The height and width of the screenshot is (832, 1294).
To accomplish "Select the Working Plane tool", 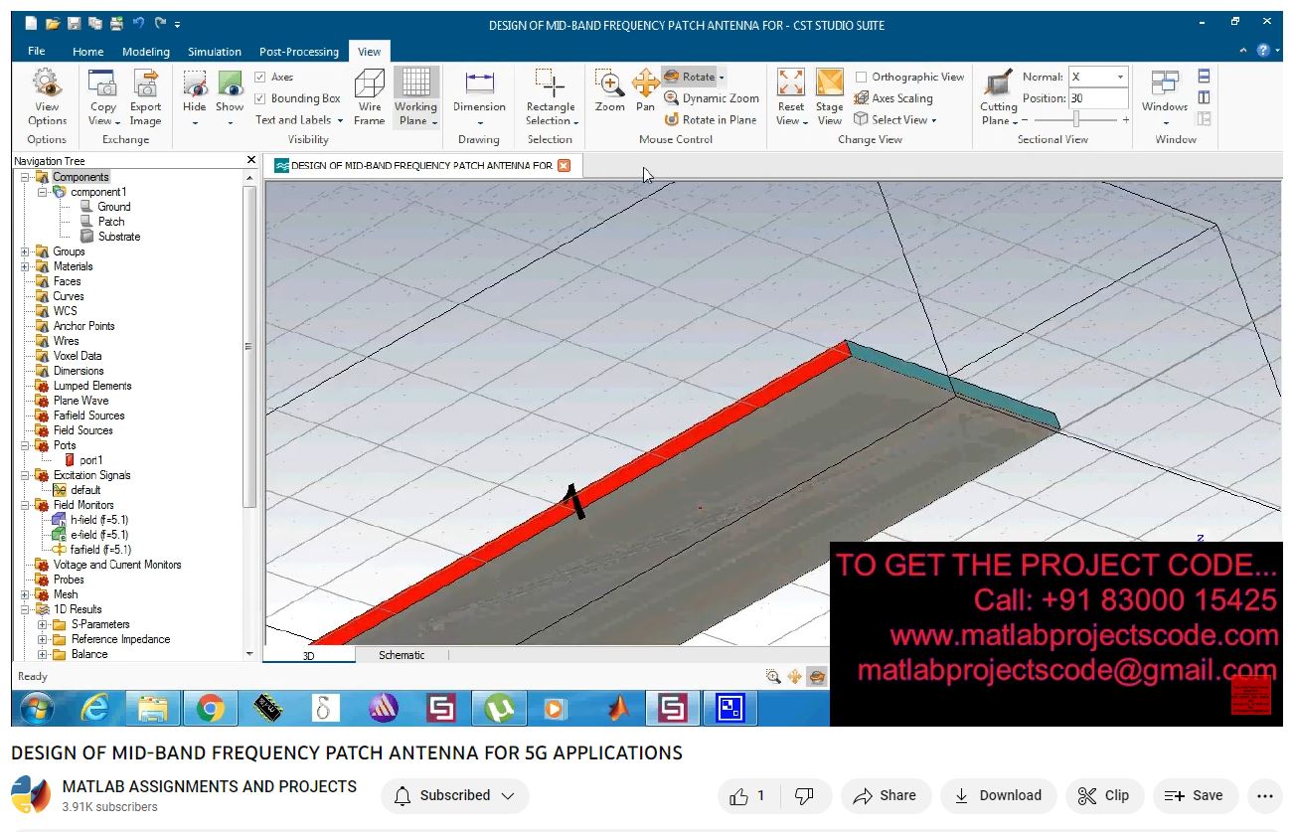I will click(x=415, y=85).
